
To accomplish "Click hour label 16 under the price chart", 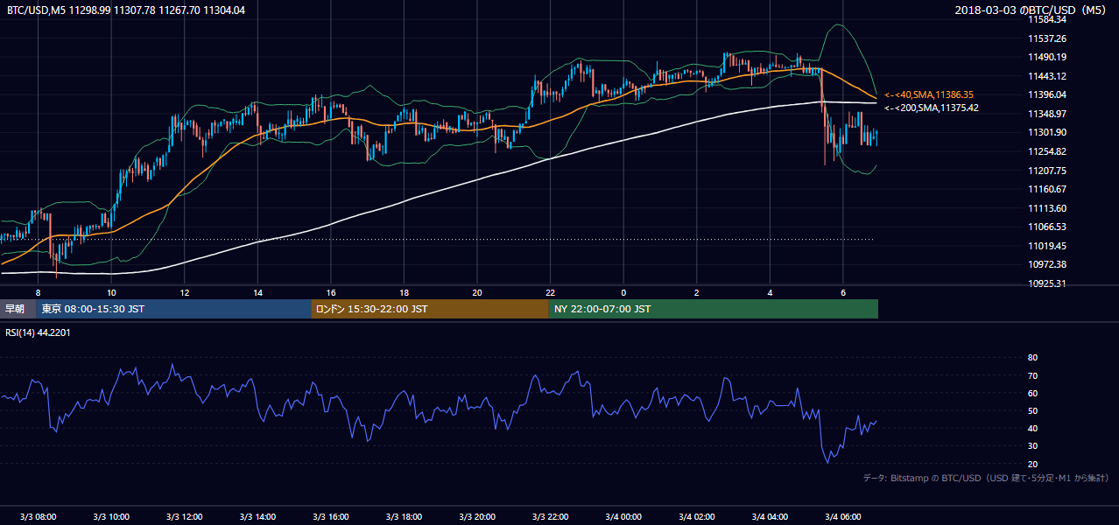I will 331,291.
